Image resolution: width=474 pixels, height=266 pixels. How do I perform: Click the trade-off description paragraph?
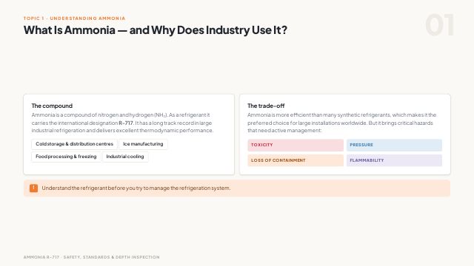pos(342,123)
